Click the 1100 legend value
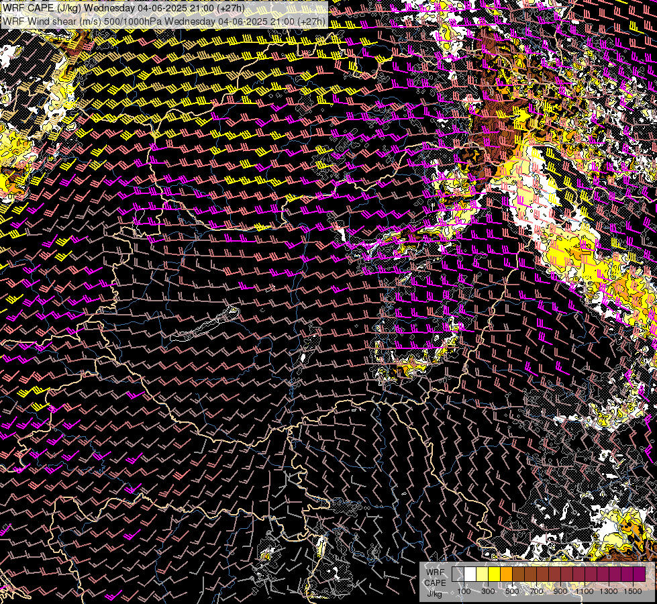Image resolution: width=657 pixels, height=604 pixels. (584, 591)
